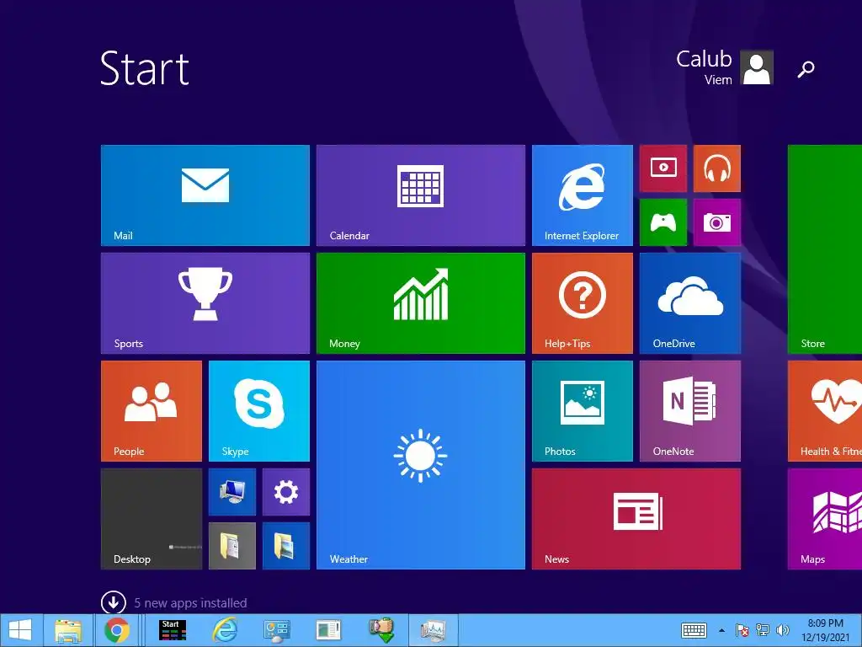Open the News-style taskbar app icon
The width and height of the screenshot is (862, 647).
328,630
